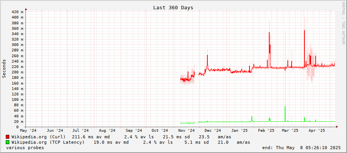Screen dimensions: 347x153
Task: Click the "Mar '25" x-axis label
Action: point(290,131)
